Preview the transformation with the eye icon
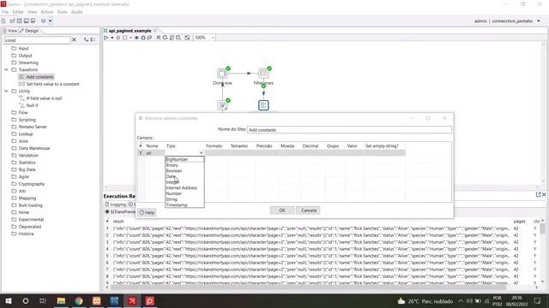The width and height of the screenshot is (549, 308). (136, 38)
